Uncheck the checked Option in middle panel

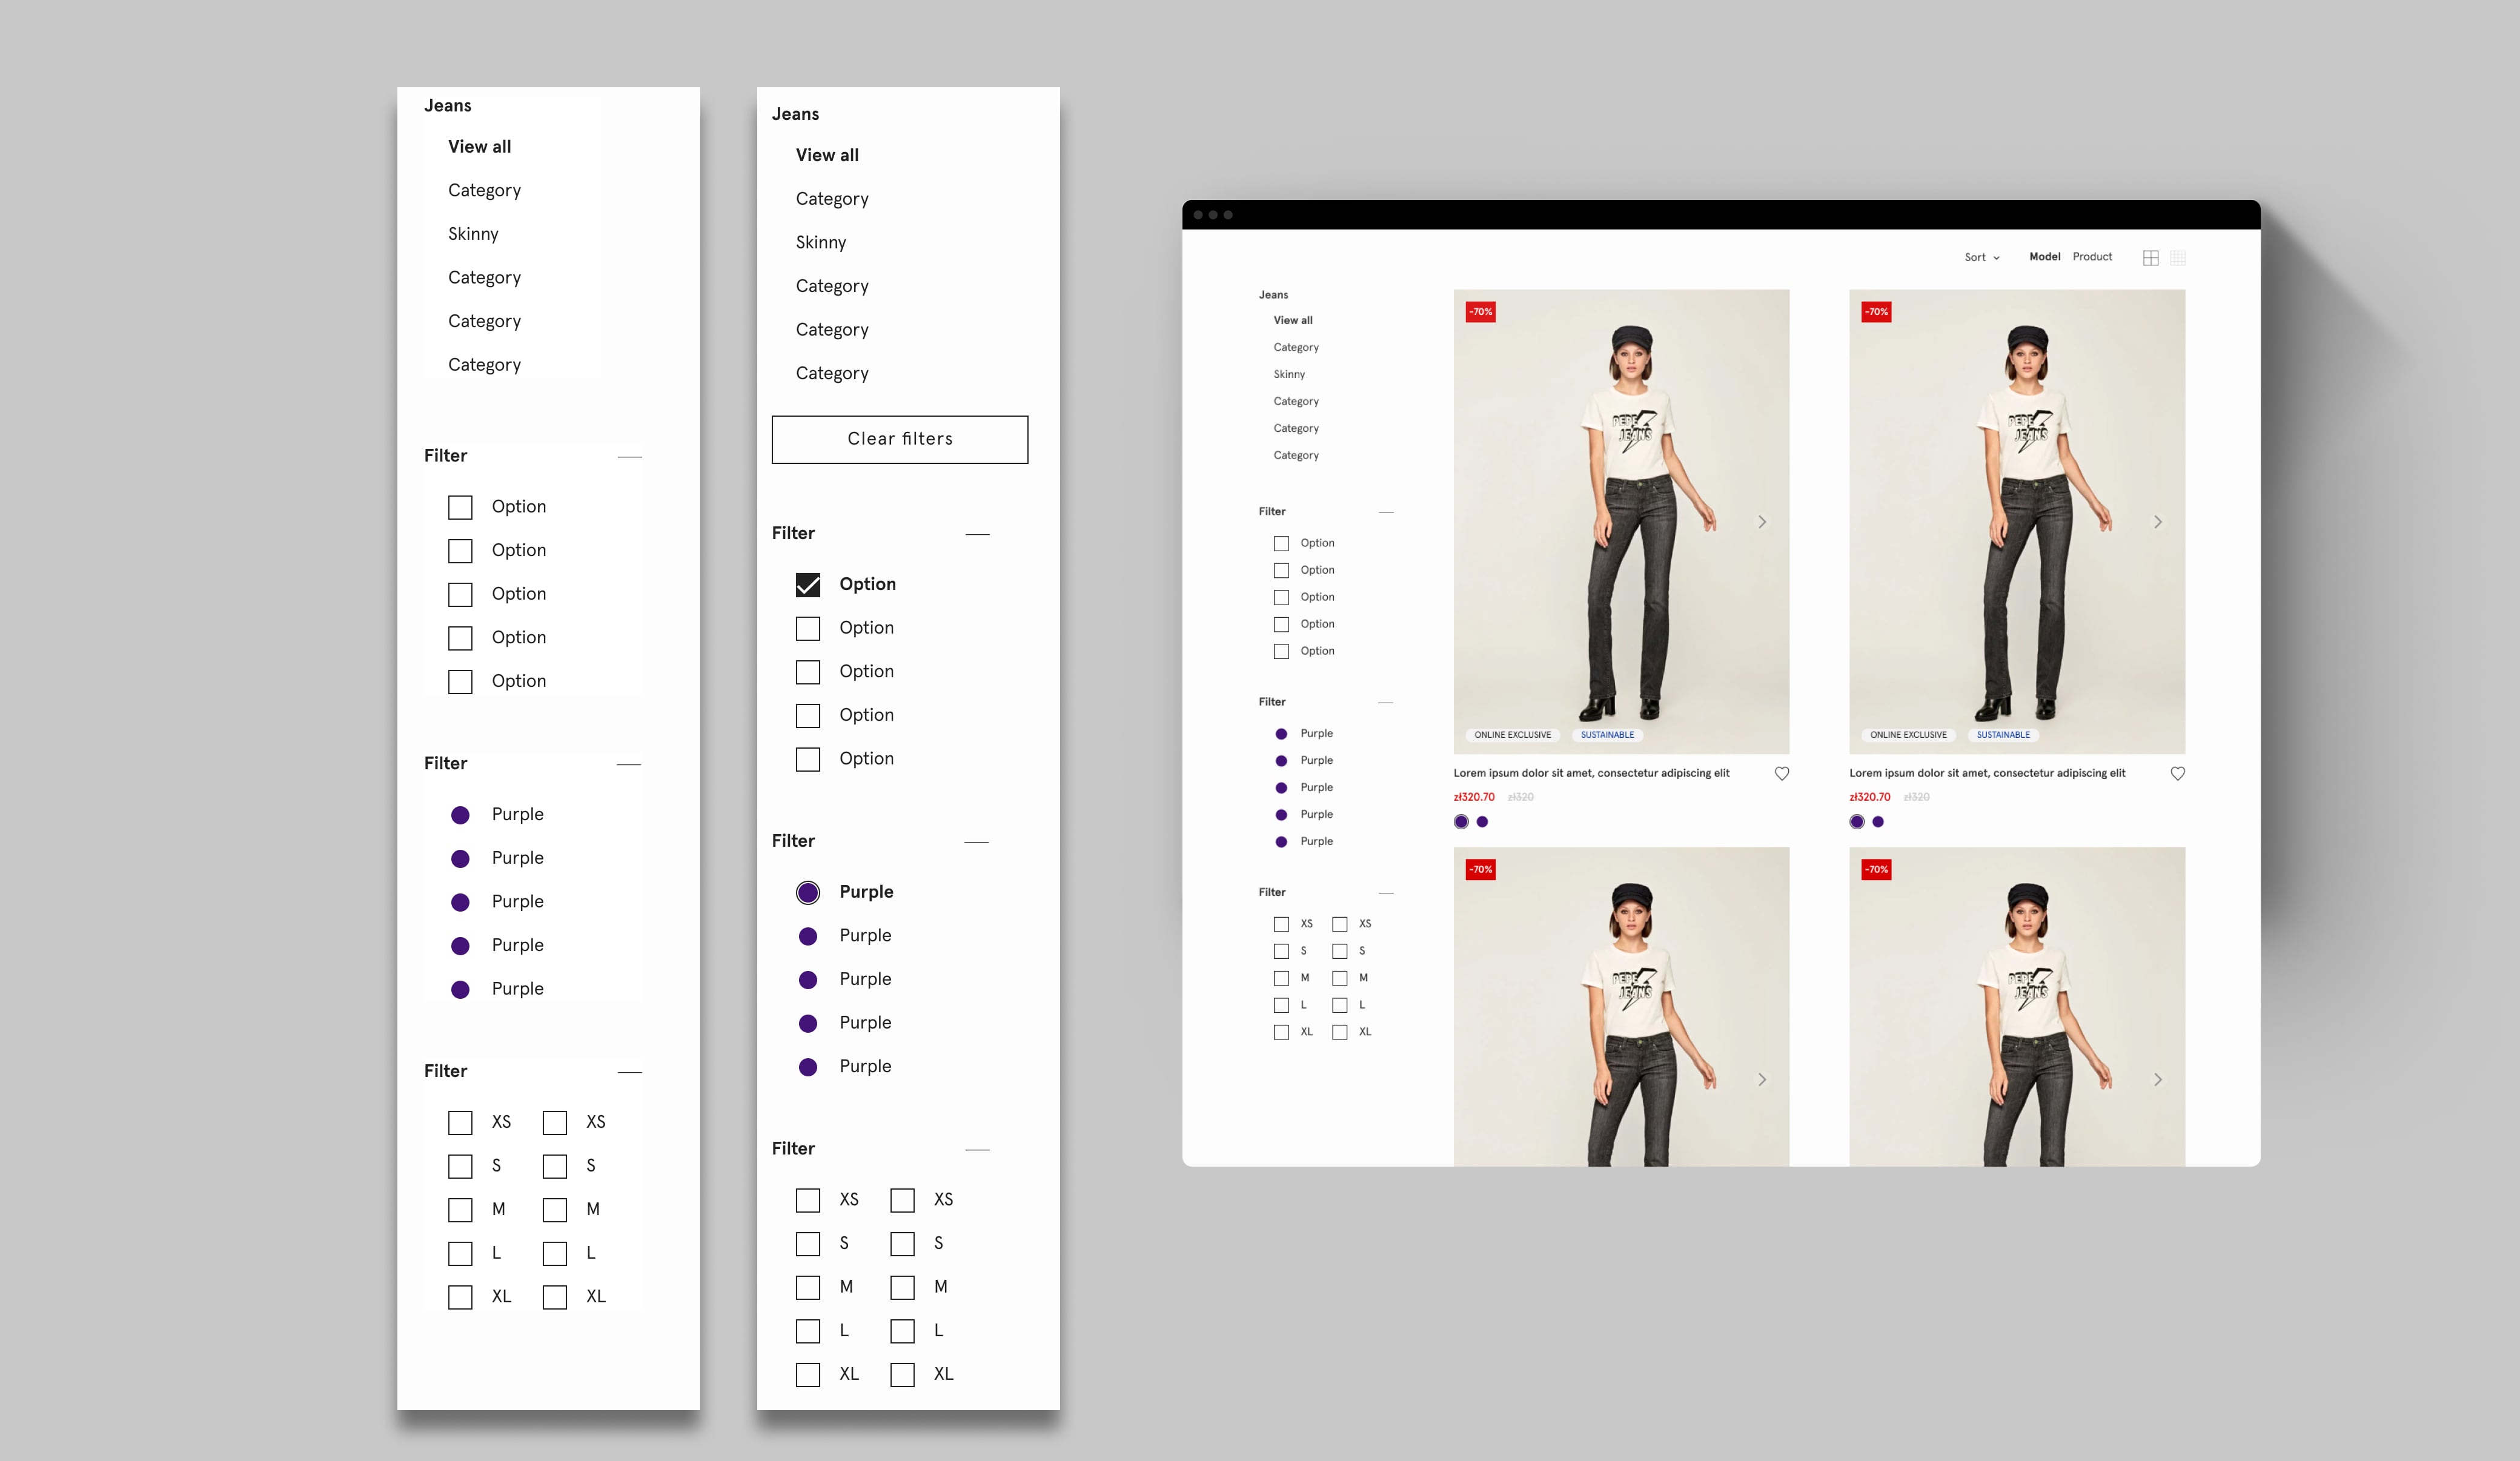click(808, 585)
